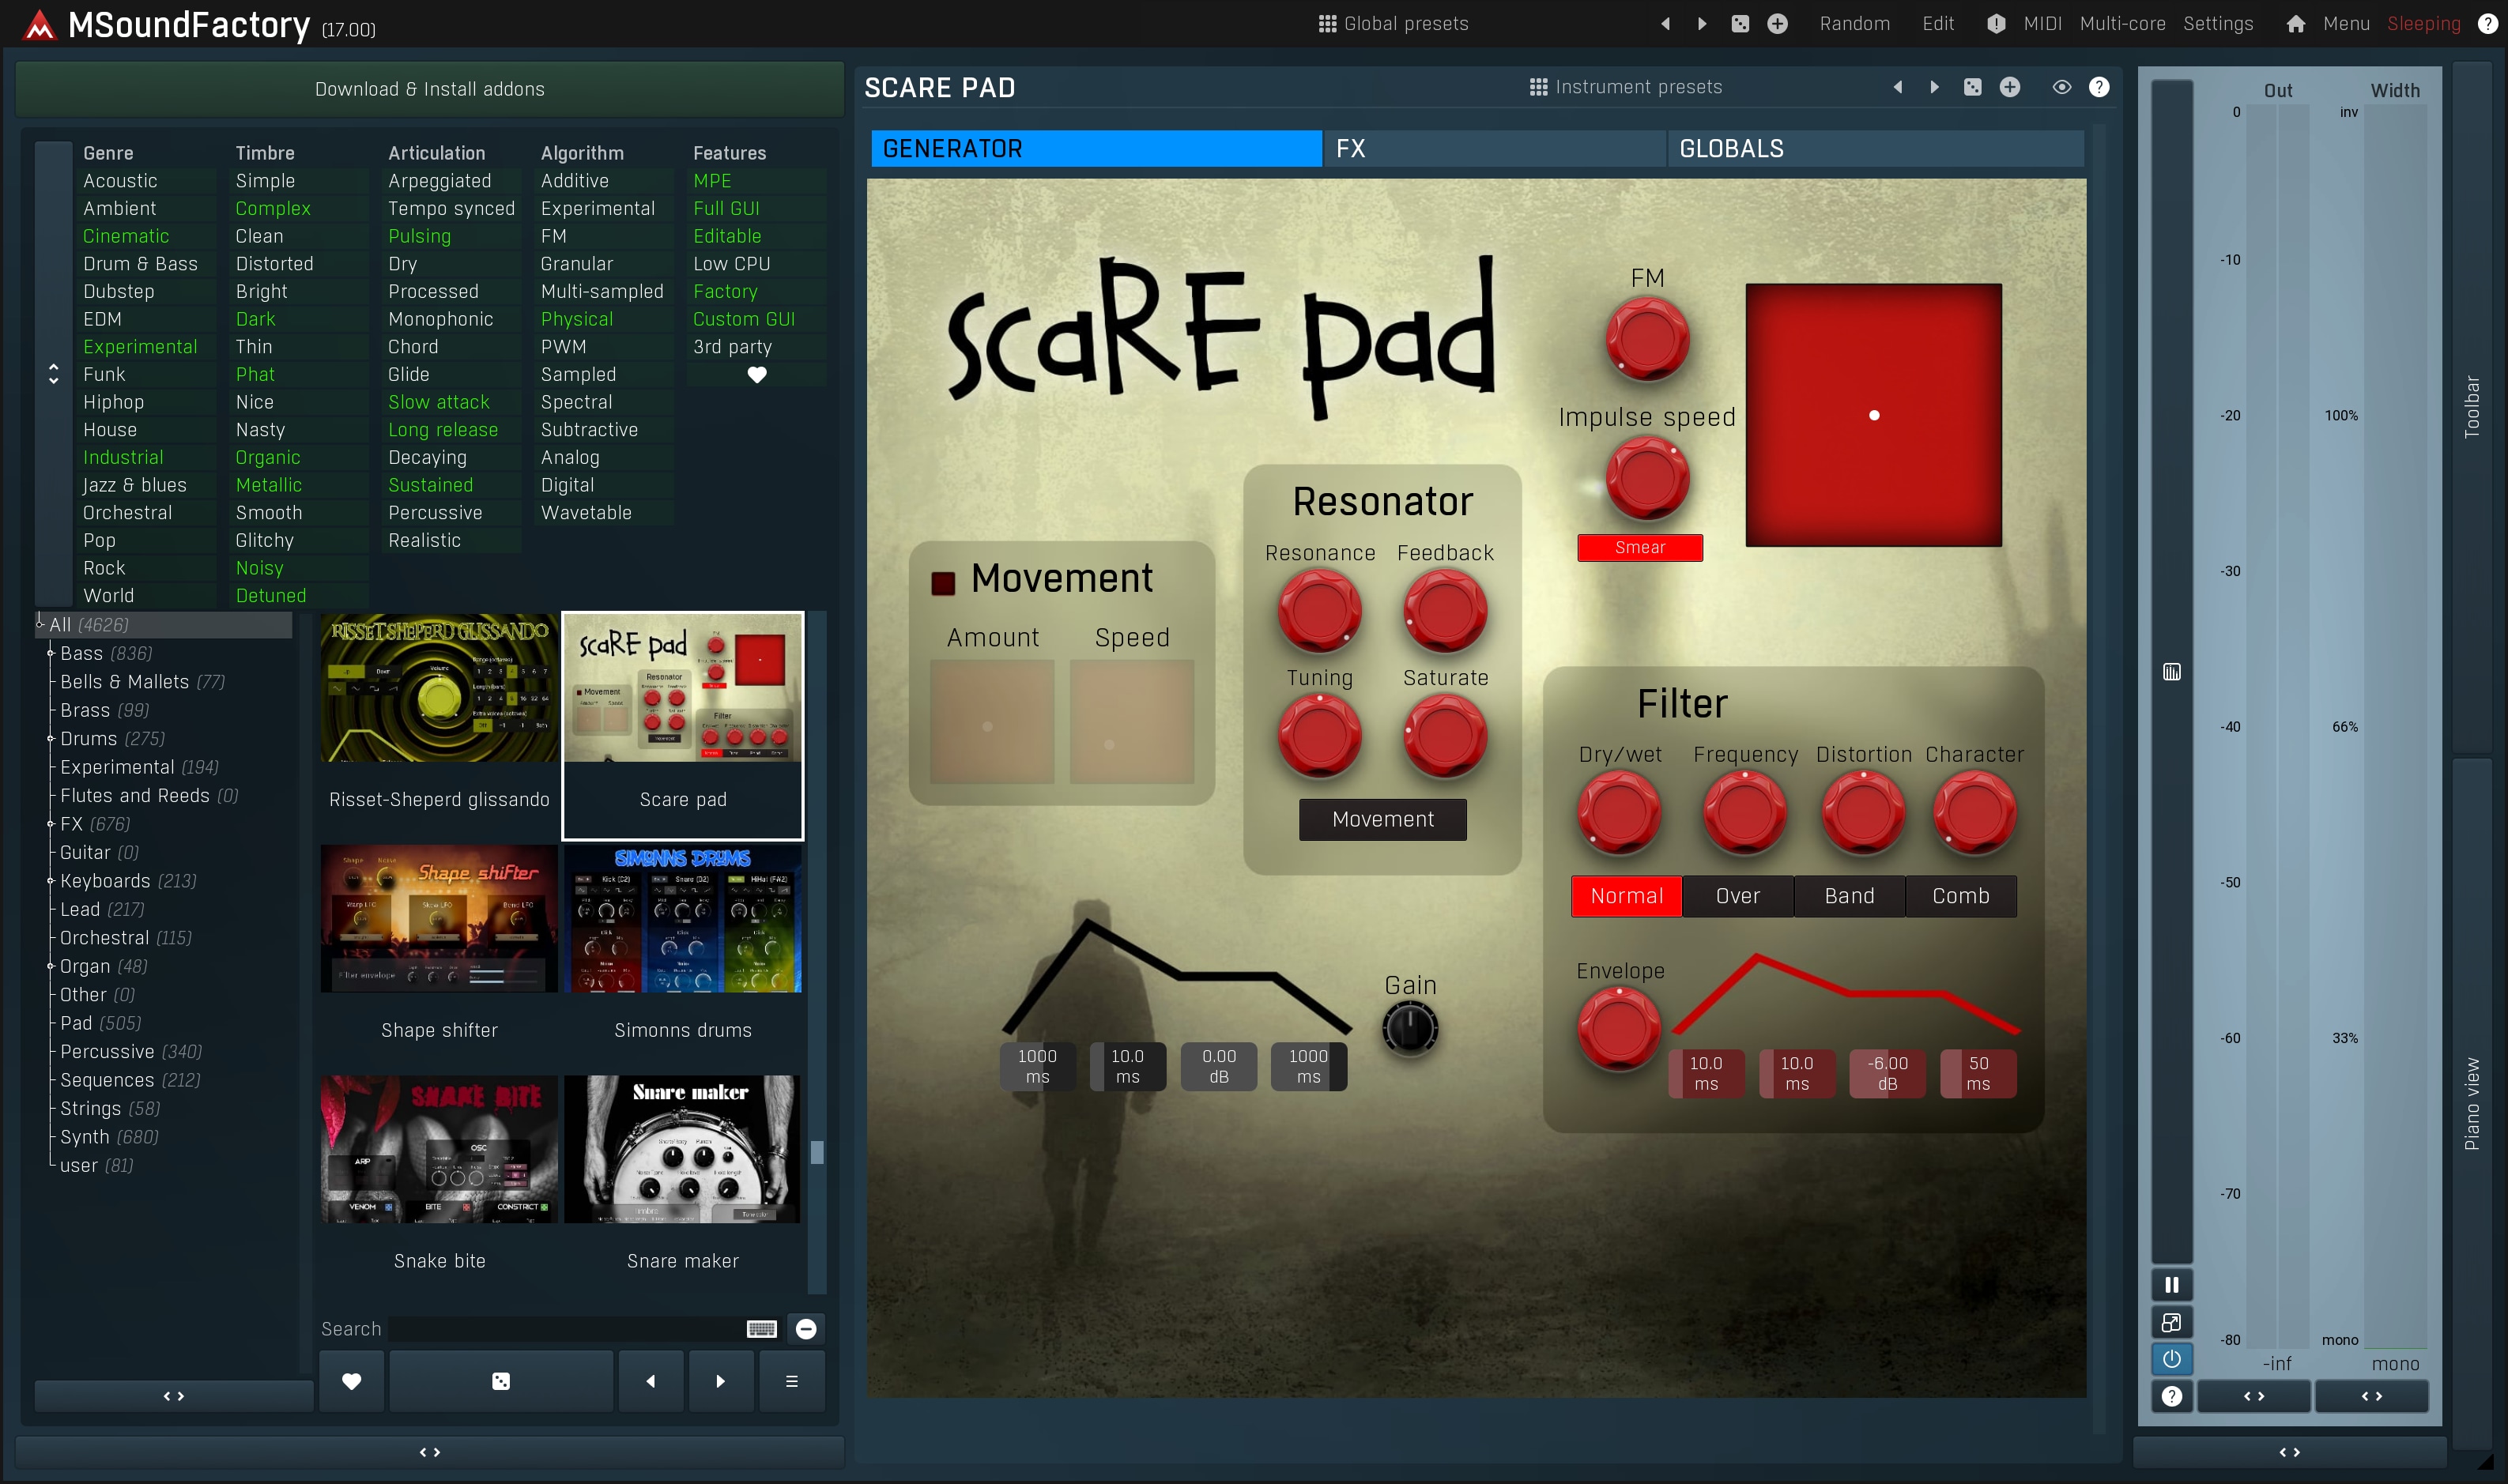2508x1484 pixels.
Task: Toggle the power bypass icon under meters
Action: coord(2171,1359)
